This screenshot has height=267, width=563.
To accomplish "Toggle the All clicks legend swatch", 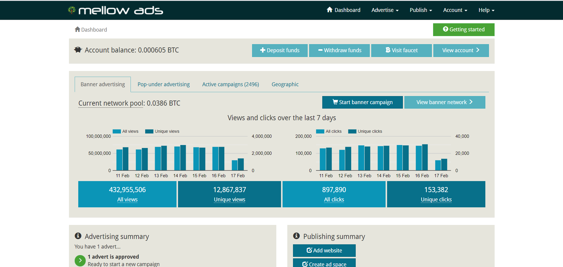I will click(x=320, y=131).
